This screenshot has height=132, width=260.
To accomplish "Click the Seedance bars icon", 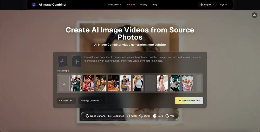I will coord(110,116).
